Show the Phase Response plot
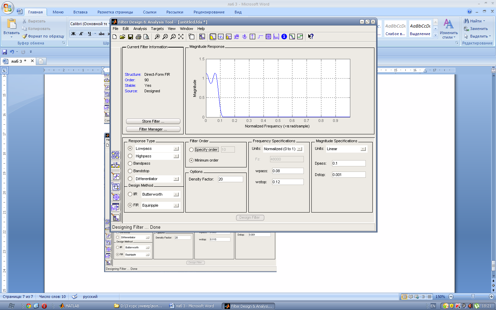496x310 pixels. pyautogui.click(x=221, y=37)
